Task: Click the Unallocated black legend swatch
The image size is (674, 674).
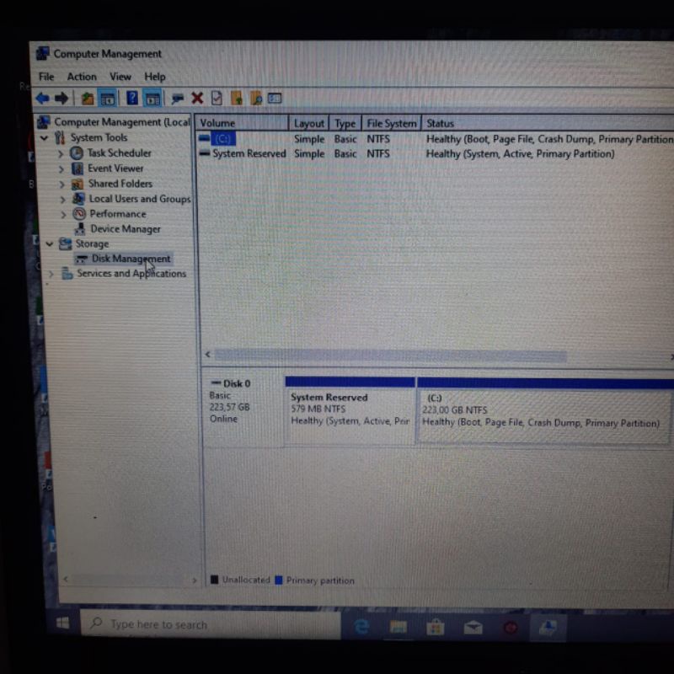Action: tap(215, 580)
